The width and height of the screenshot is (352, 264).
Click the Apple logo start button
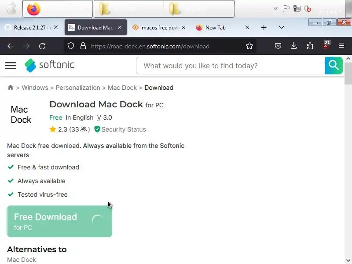pos(11,8)
